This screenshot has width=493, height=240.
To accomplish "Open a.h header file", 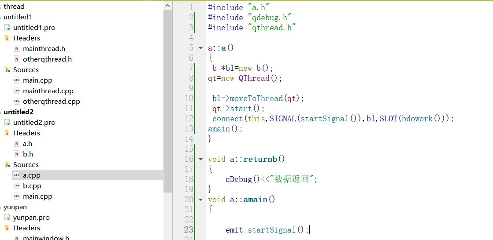I will click(x=28, y=144).
